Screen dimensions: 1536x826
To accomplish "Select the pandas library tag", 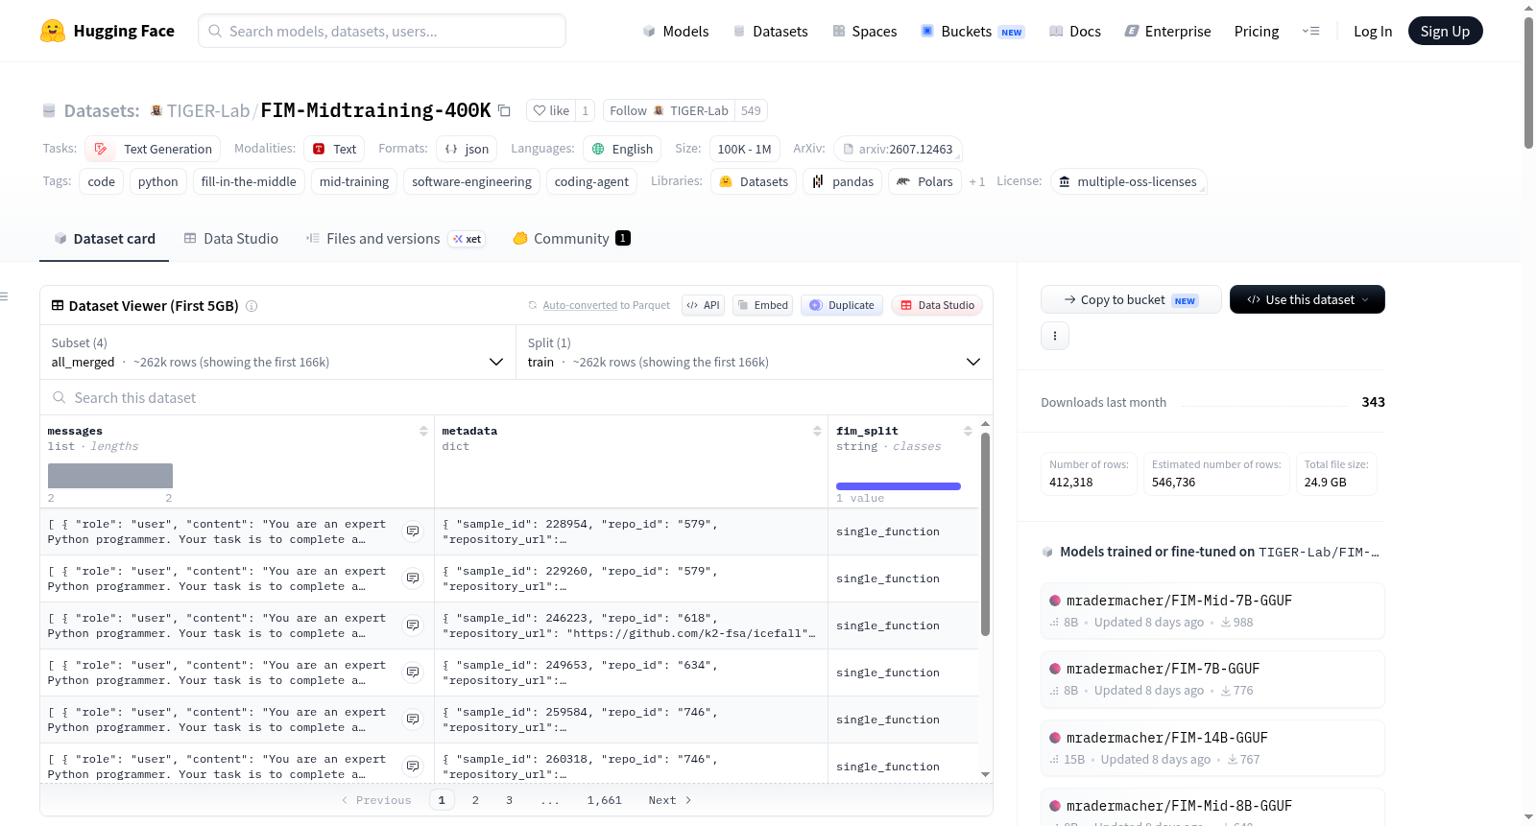I will (842, 181).
